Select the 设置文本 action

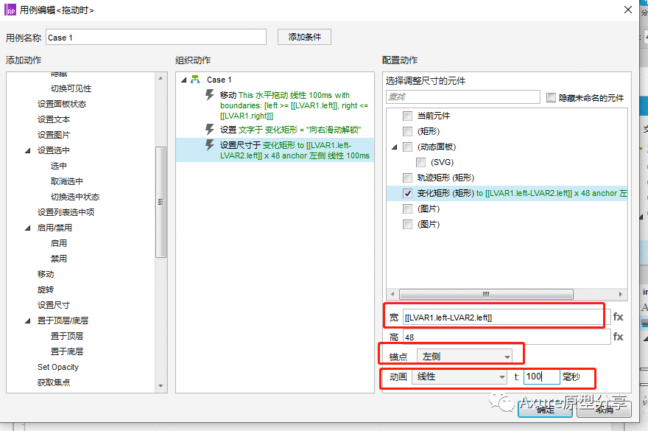tap(53, 119)
